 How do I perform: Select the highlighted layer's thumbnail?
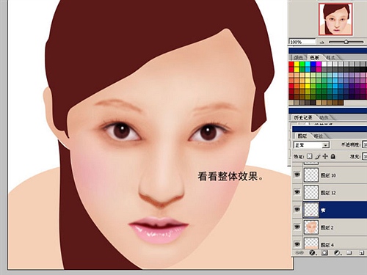point(311,210)
